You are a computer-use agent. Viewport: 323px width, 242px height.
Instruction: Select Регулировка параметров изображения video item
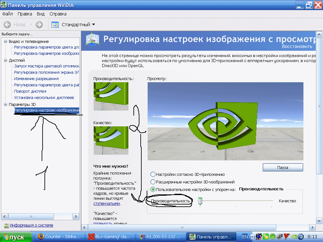point(47,54)
